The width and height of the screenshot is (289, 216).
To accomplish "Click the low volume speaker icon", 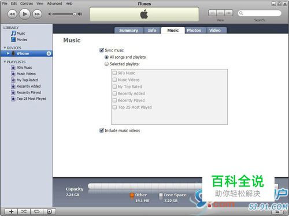I will pyautogui.click(x=50, y=14).
